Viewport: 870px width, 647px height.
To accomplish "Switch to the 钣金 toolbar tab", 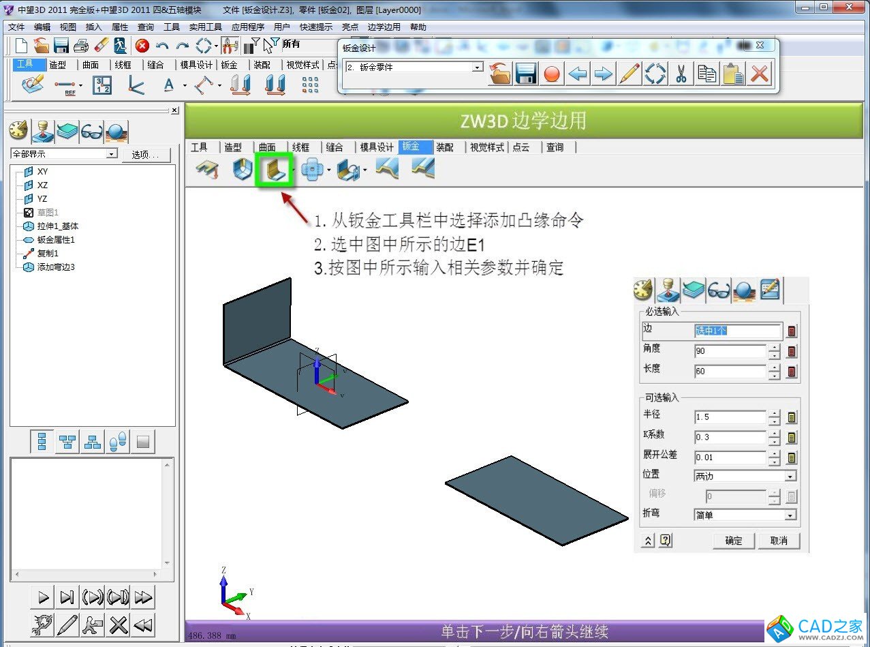I will click(x=229, y=65).
